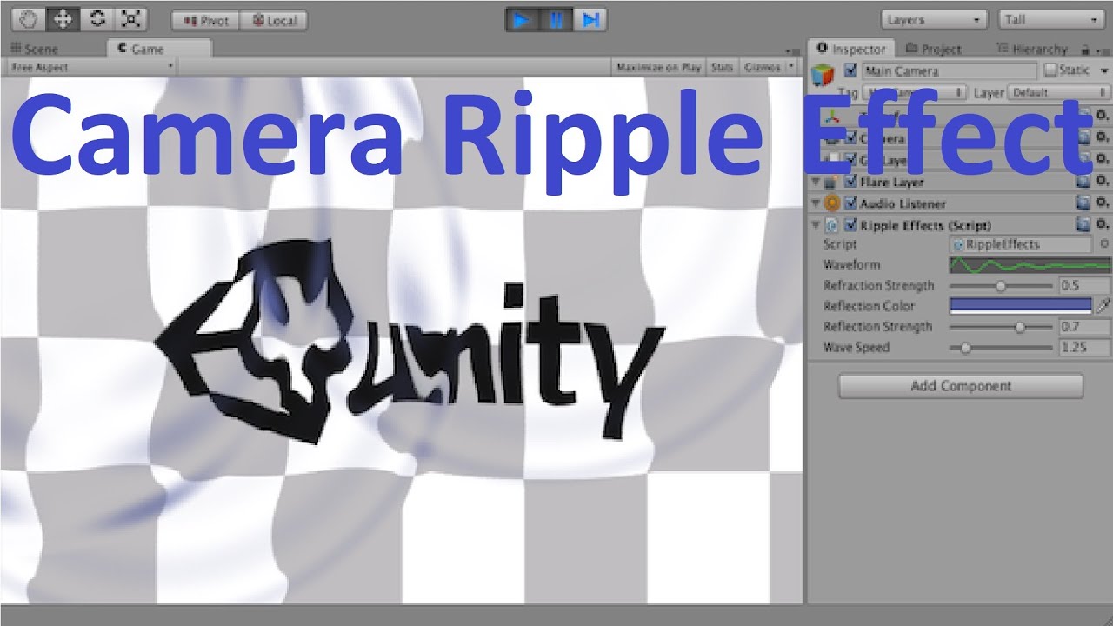Click the Main Camera cube icon

823,77
